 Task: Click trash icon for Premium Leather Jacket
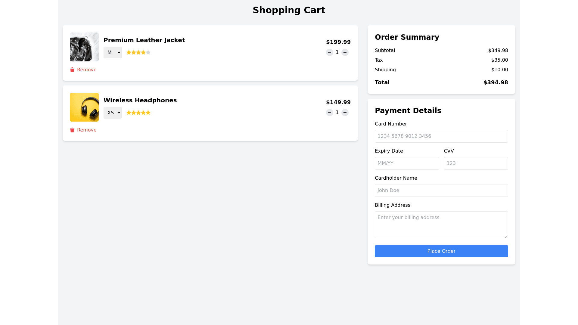pos(72,70)
